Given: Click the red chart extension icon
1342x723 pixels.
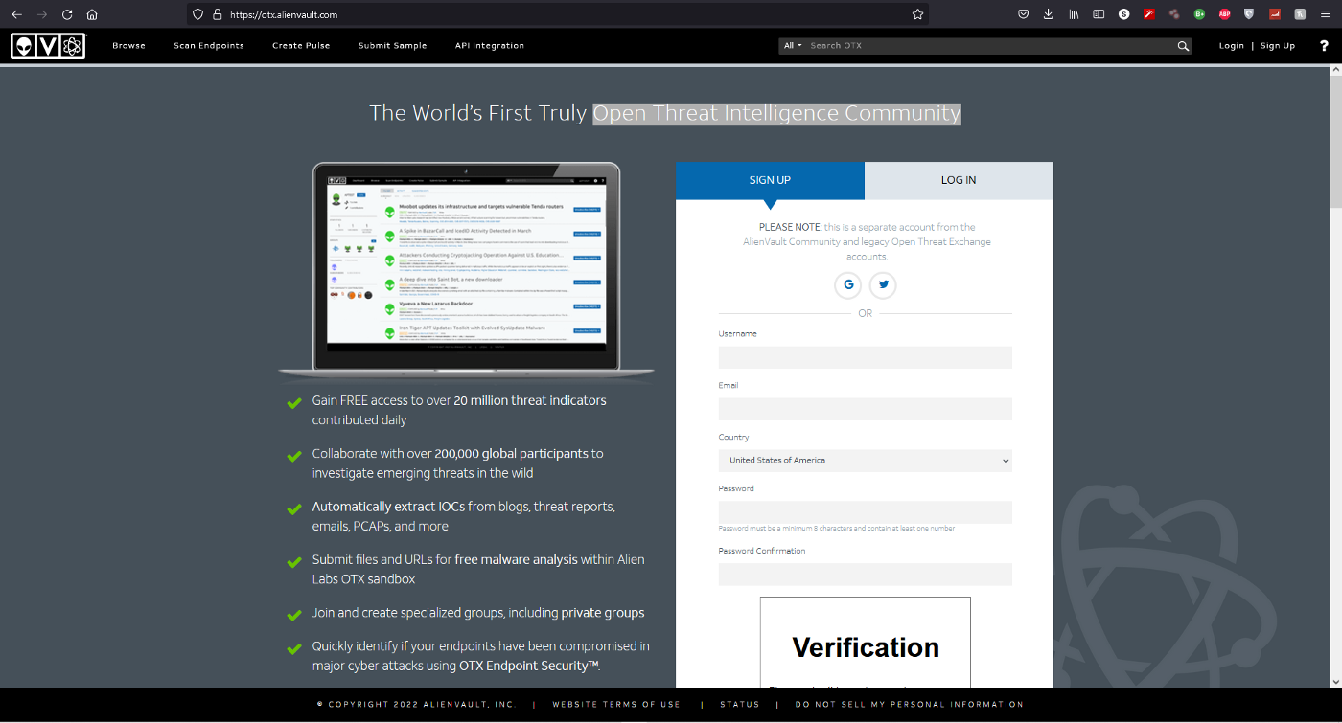Looking at the screenshot, I should 1275,14.
